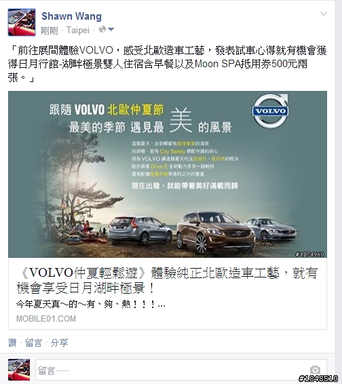Open the VOLVO ad image preview
This screenshot has height=384, width=342.
pos(168,174)
